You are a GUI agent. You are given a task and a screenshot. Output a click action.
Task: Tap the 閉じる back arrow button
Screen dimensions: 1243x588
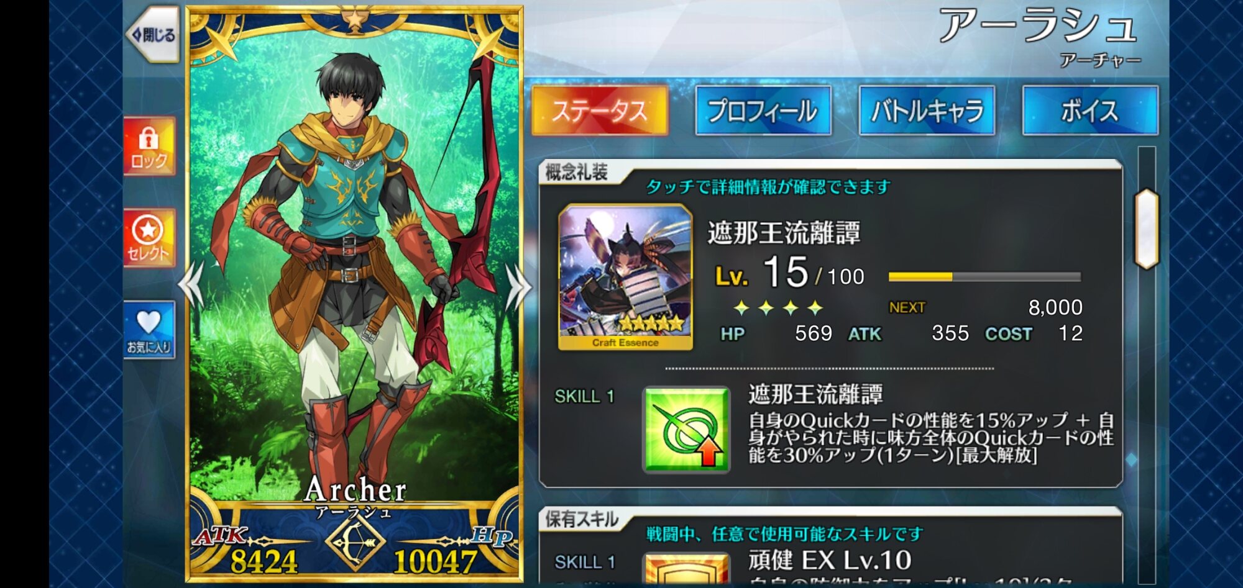[x=153, y=35]
